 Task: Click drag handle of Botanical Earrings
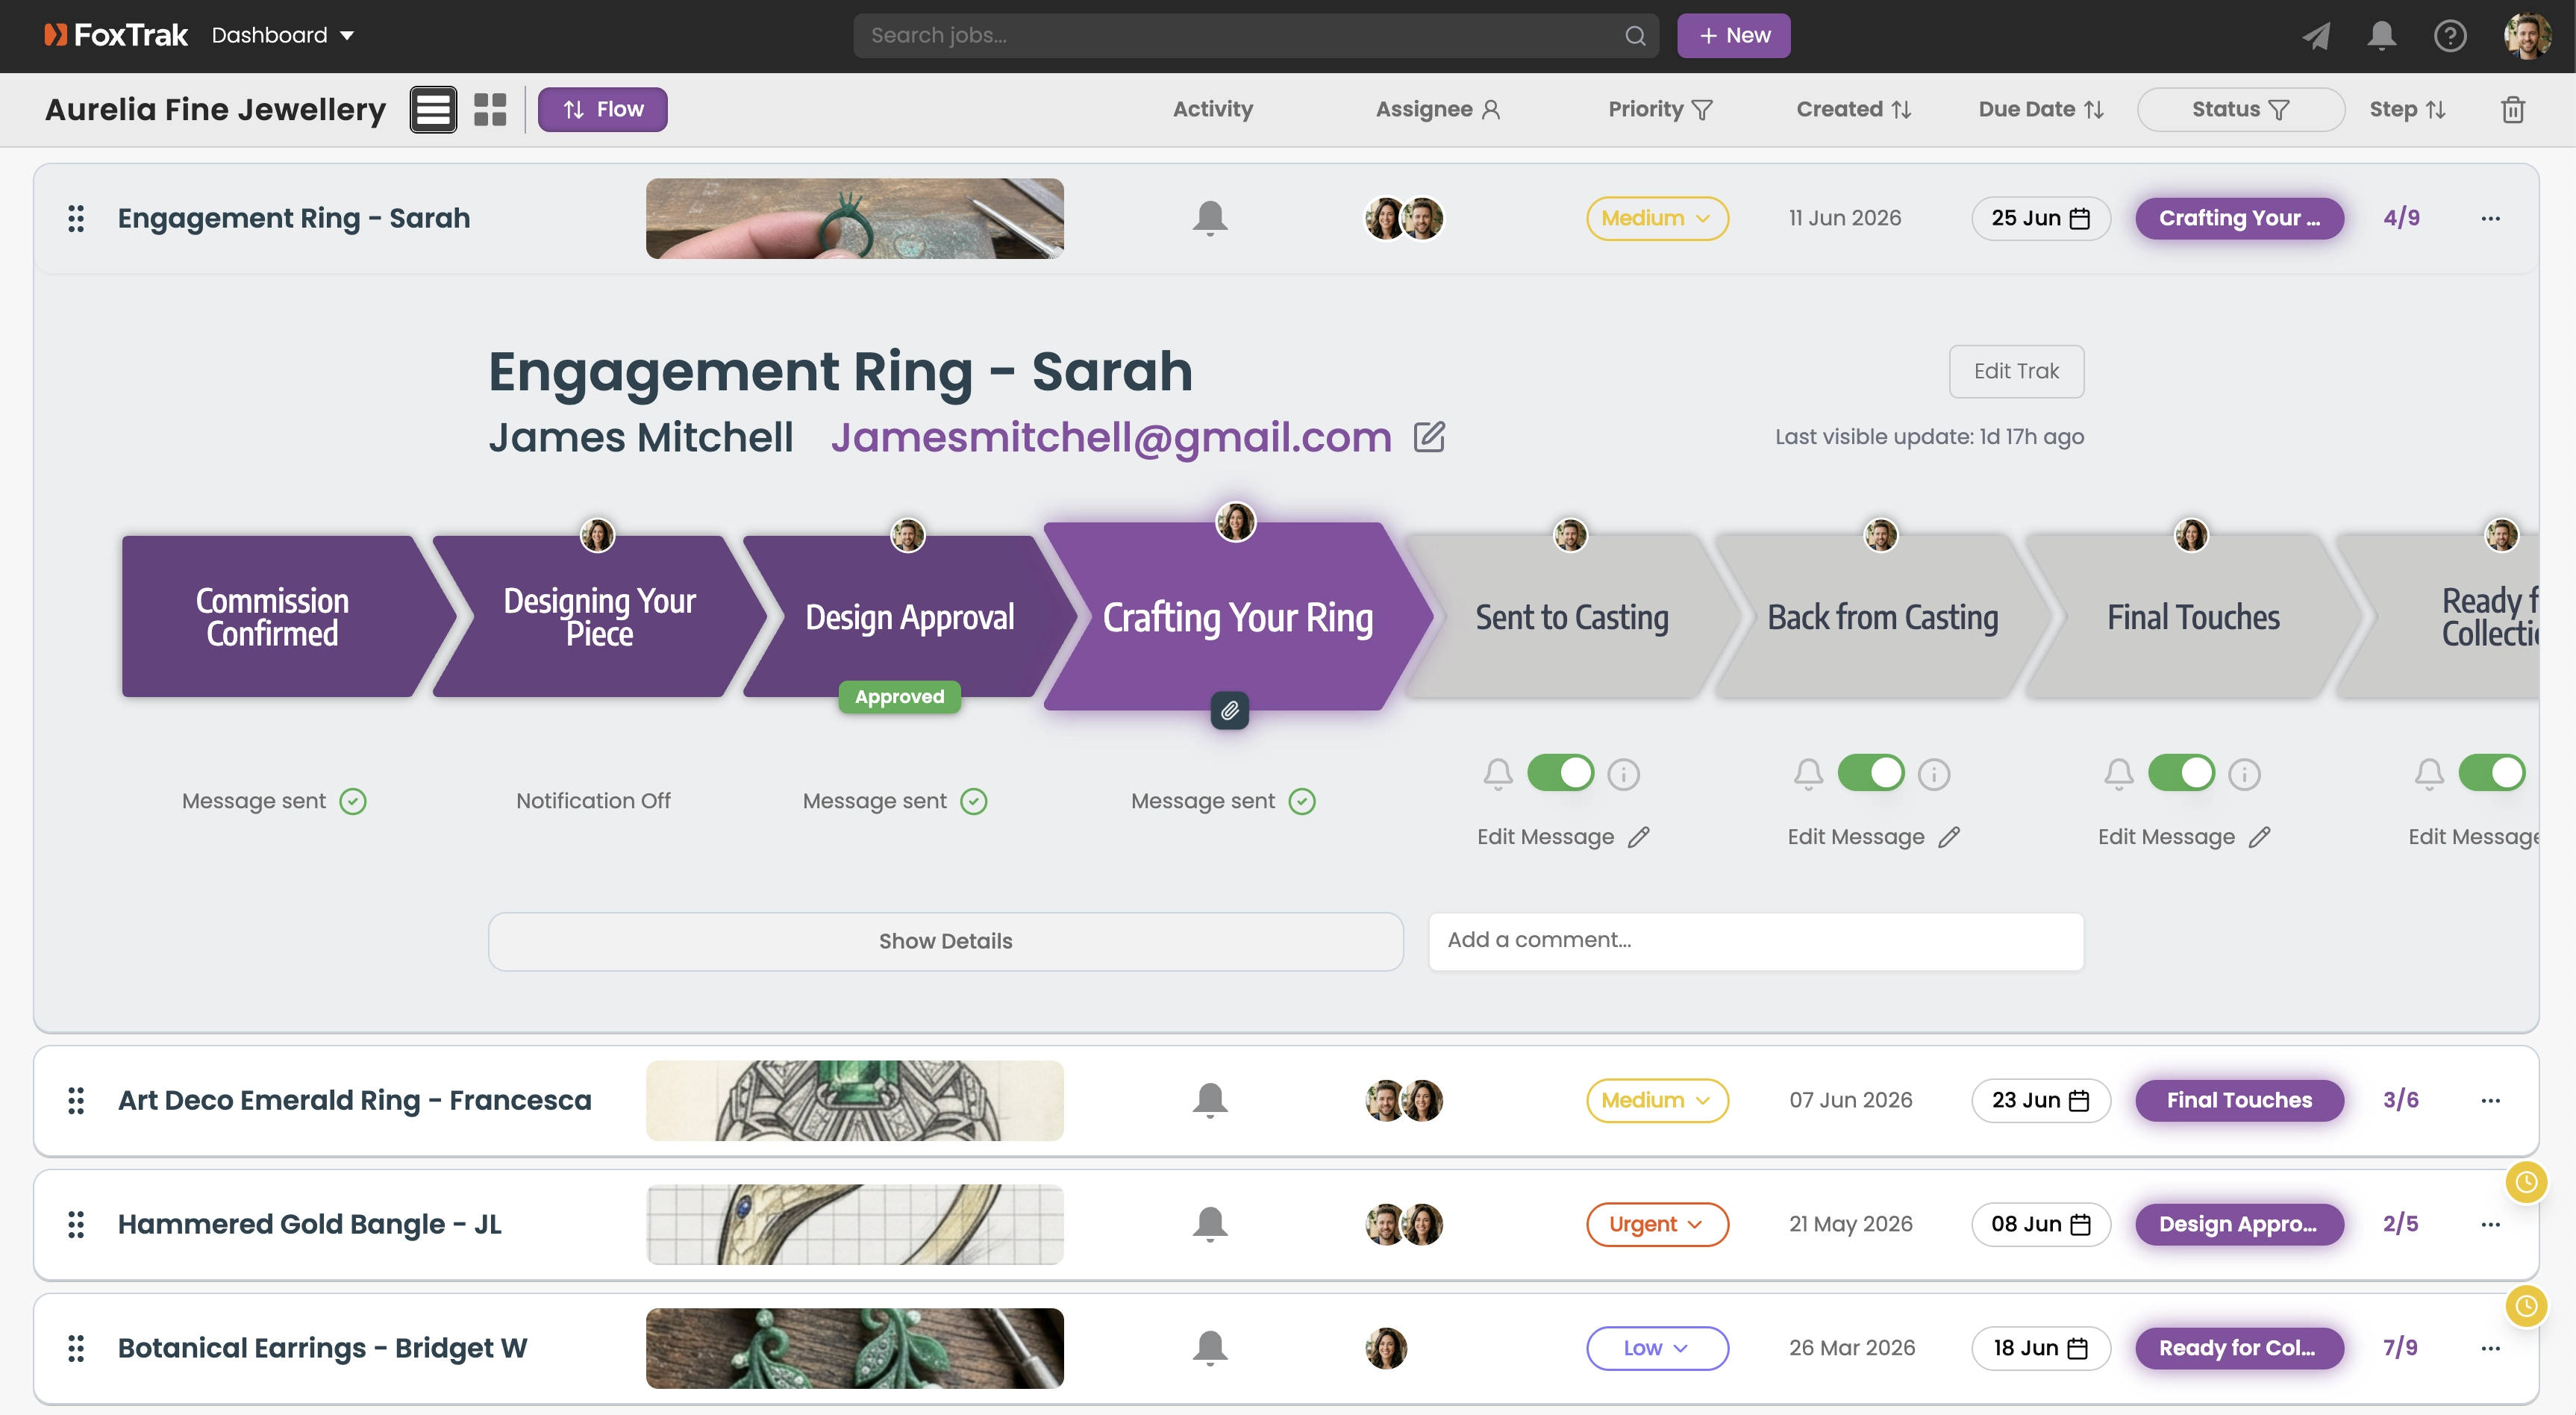tap(76, 1348)
